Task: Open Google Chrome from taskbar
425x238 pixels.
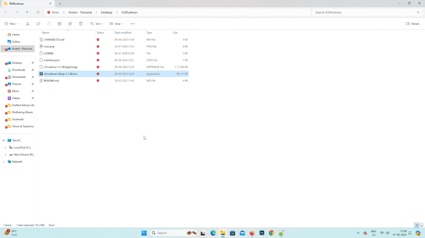Action: (271, 233)
